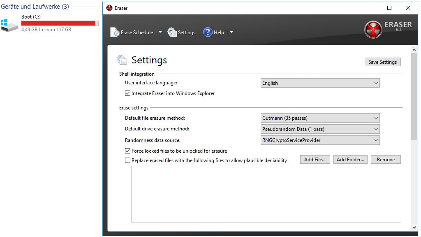
Task: Click the Eraser app icon in title bar
Action: pyautogui.click(x=109, y=8)
